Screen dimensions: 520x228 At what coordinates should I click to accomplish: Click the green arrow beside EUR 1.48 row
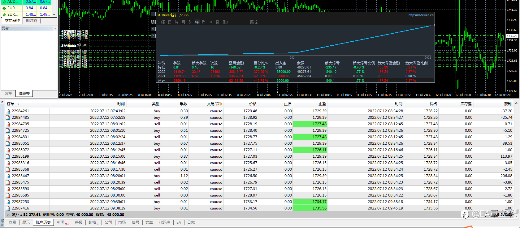point(4,15)
